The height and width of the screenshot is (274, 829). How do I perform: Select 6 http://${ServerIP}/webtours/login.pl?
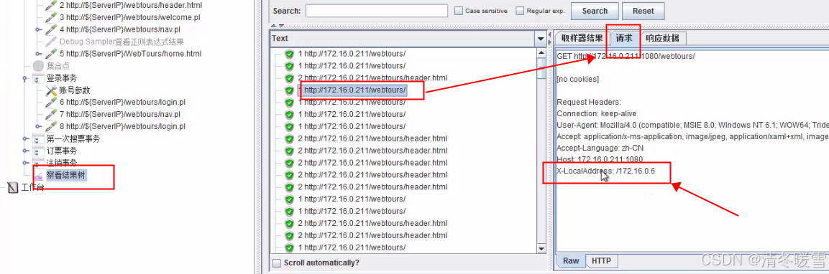(123, 103)
